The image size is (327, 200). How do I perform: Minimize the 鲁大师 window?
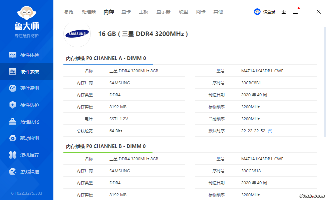[307, 12]
